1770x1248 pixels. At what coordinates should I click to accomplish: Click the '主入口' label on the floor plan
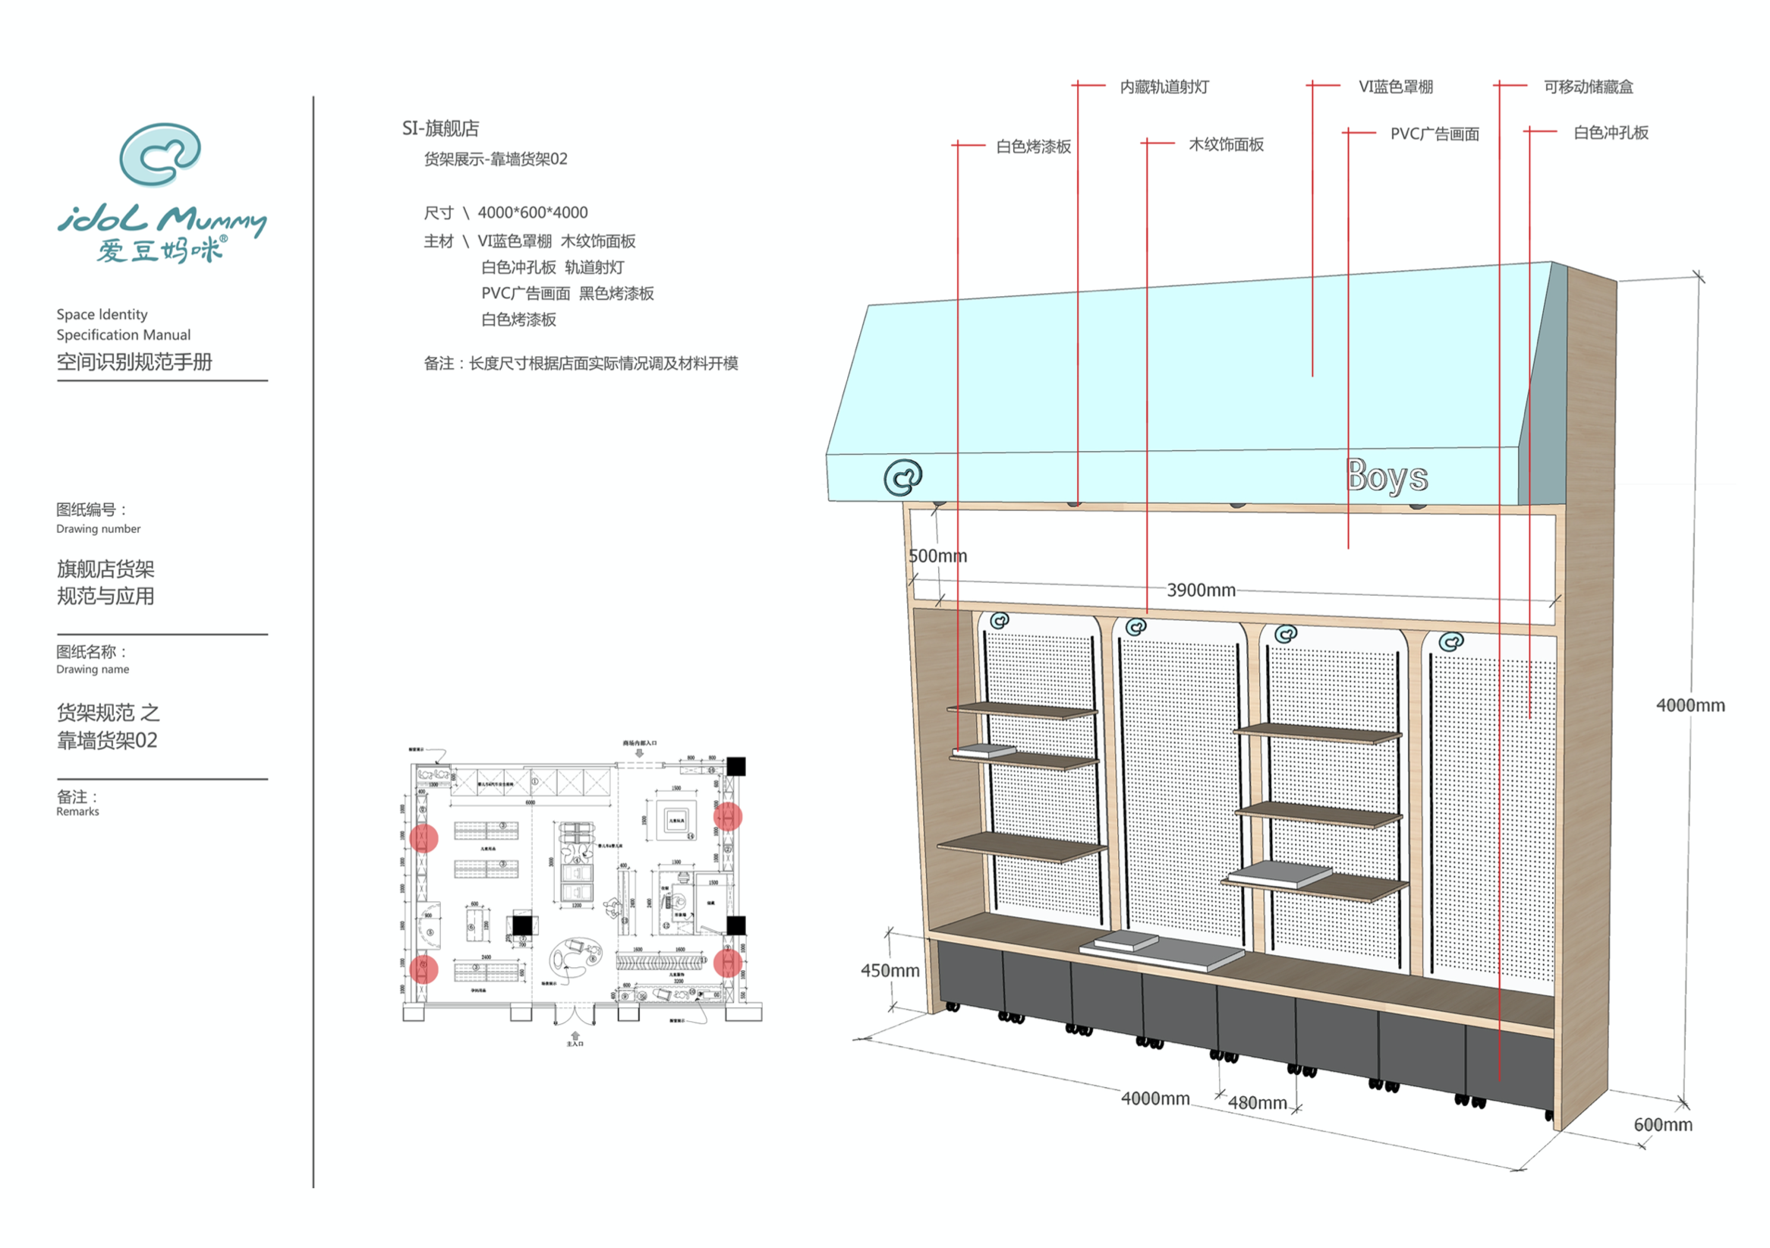tap(576, 1044)
